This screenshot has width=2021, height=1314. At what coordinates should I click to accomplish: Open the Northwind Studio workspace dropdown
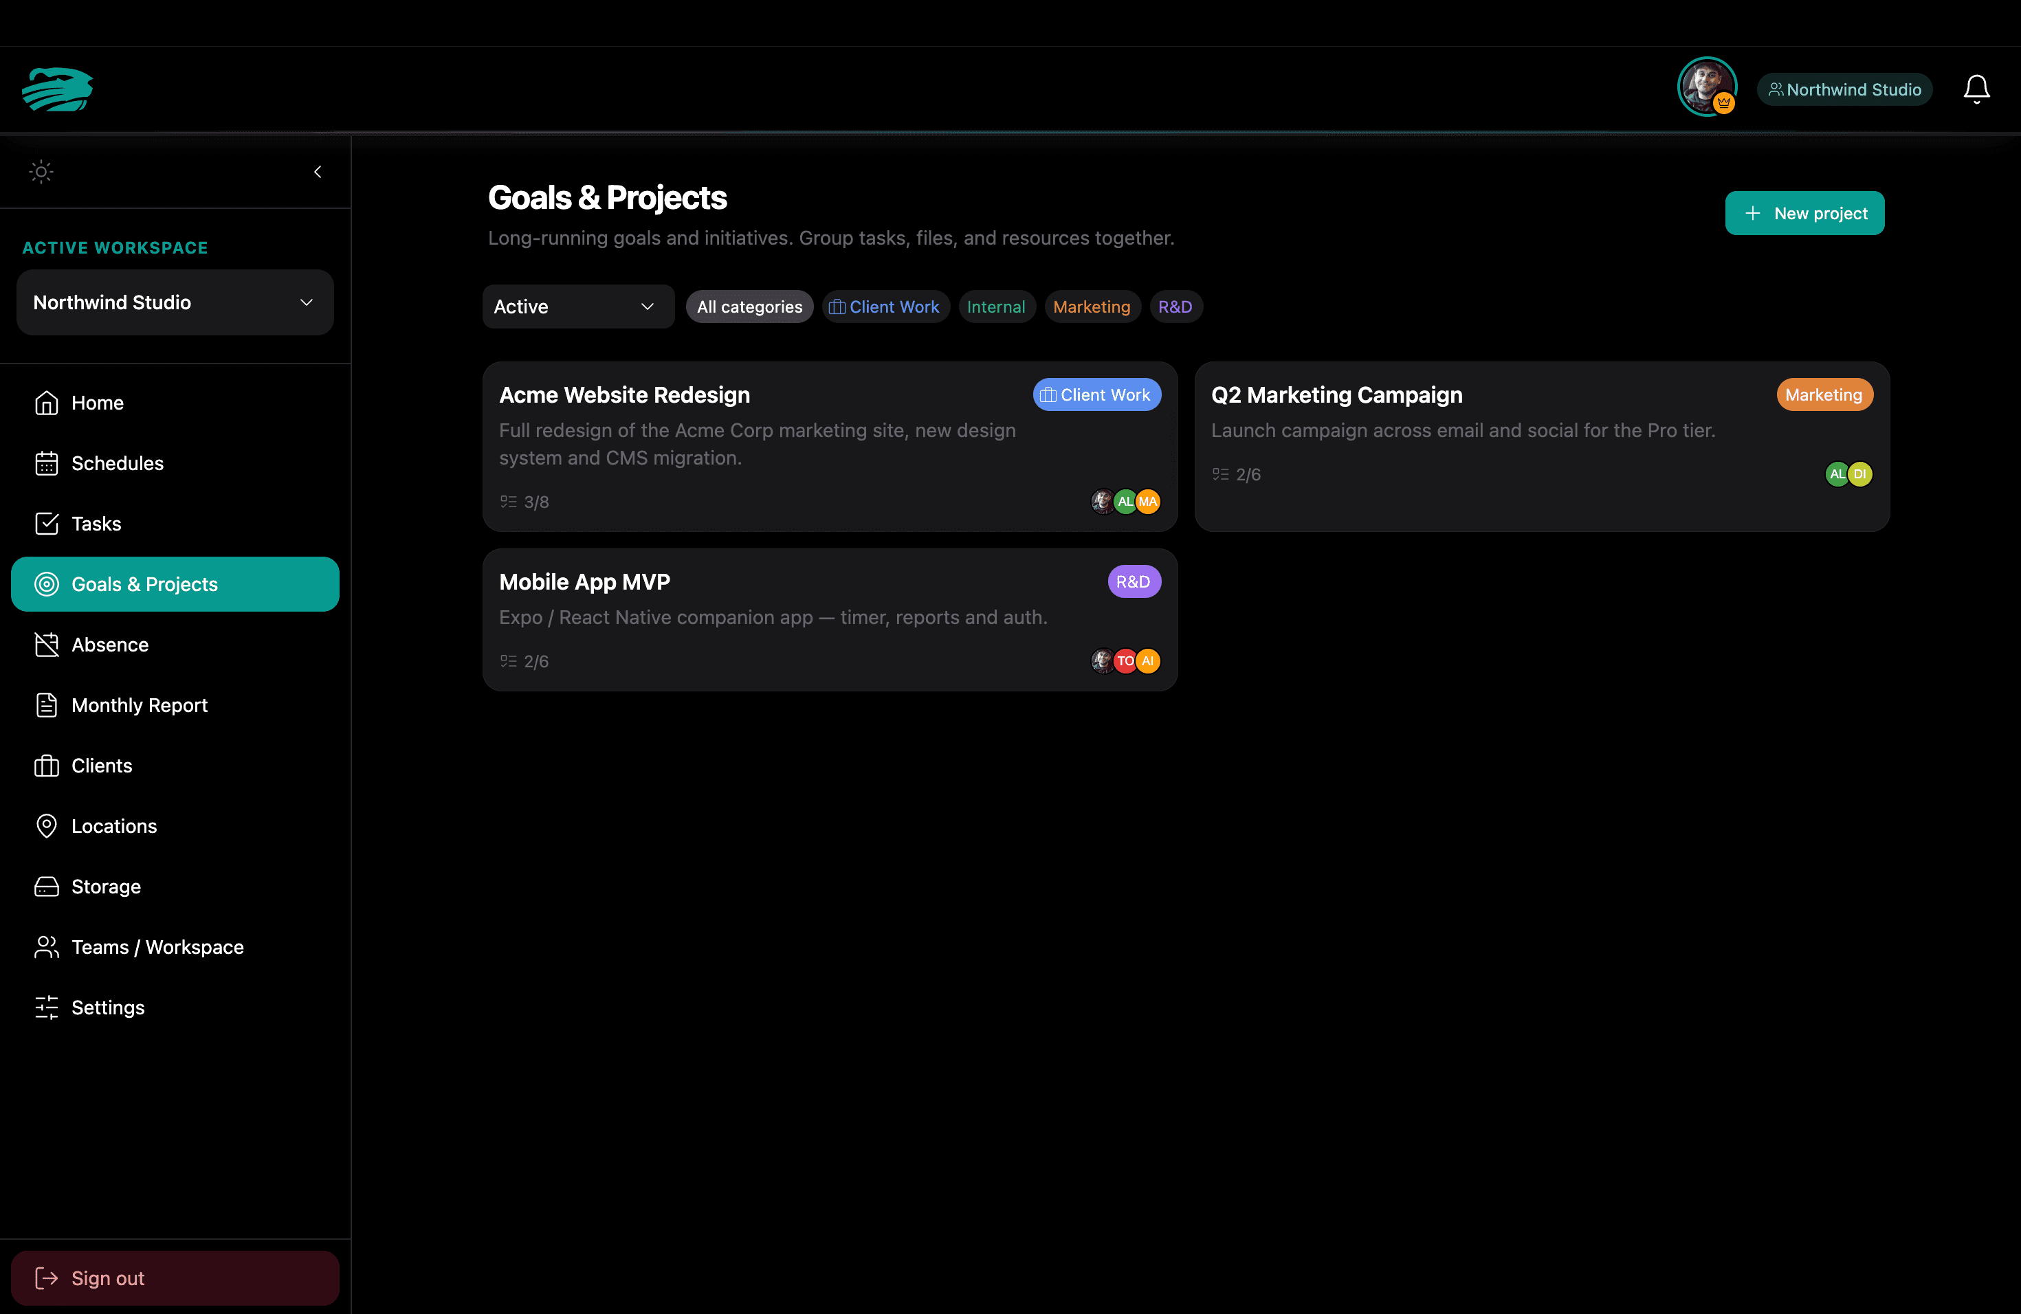click(x=175, y=302)
